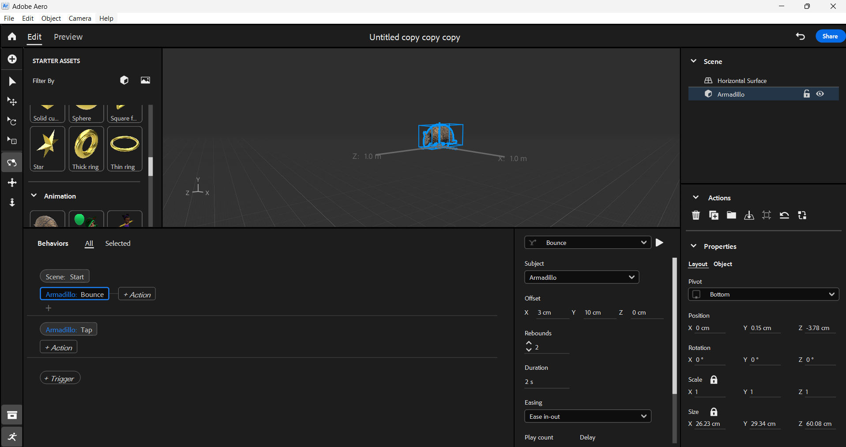846x447 pixels.
Task: Select the Scale tool in the left toolbar
Action: coord(12,141)
